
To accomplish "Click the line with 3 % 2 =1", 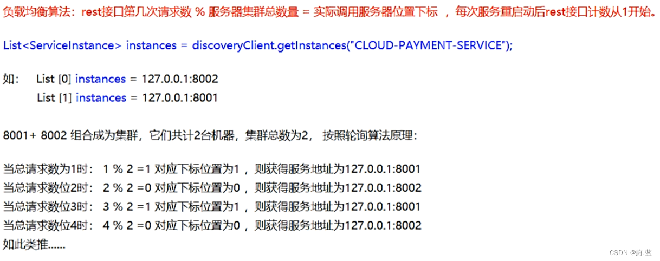I will point(212,207).
